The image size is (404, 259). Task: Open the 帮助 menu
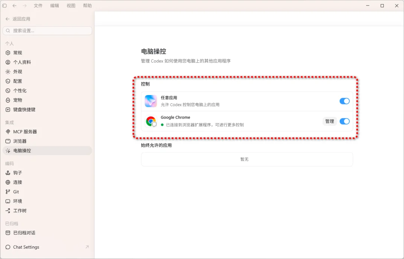[87, 5]
